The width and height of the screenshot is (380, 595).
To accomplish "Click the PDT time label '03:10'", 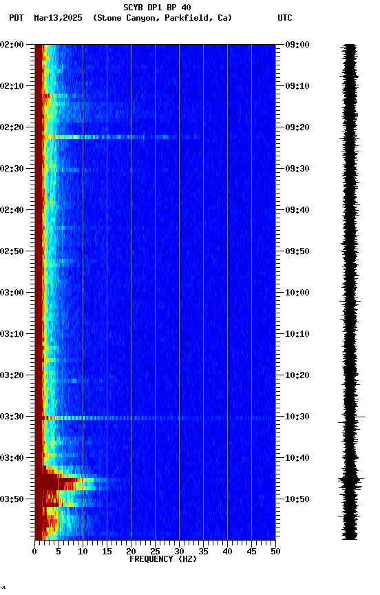I will [x=12, y=334].
